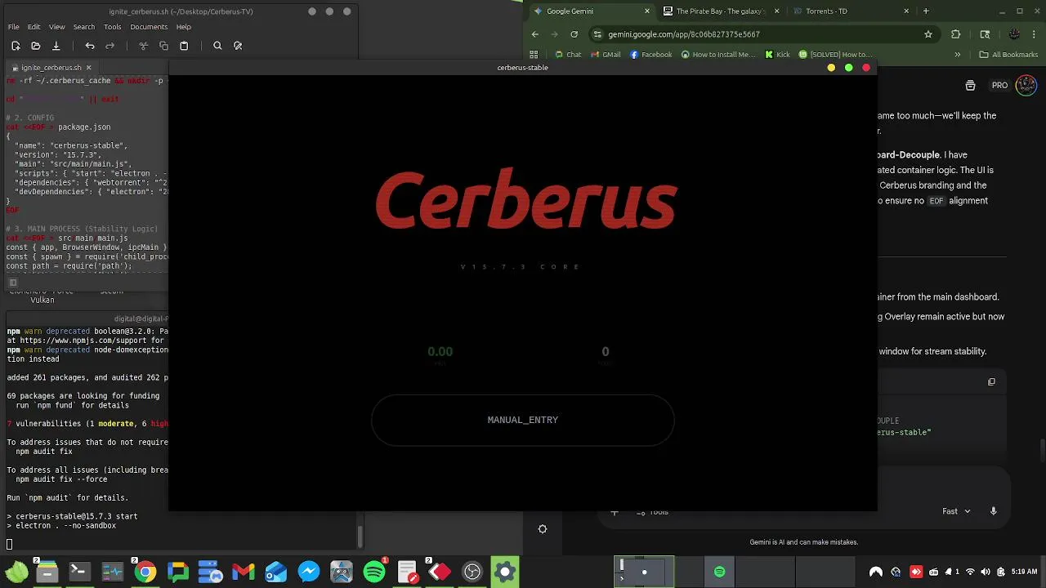The height and width of the screenshot is (588, 1046).
Task: Click the search magnifier in the editor toolbar
Action: pyautogui.click(x=217, y=46)
